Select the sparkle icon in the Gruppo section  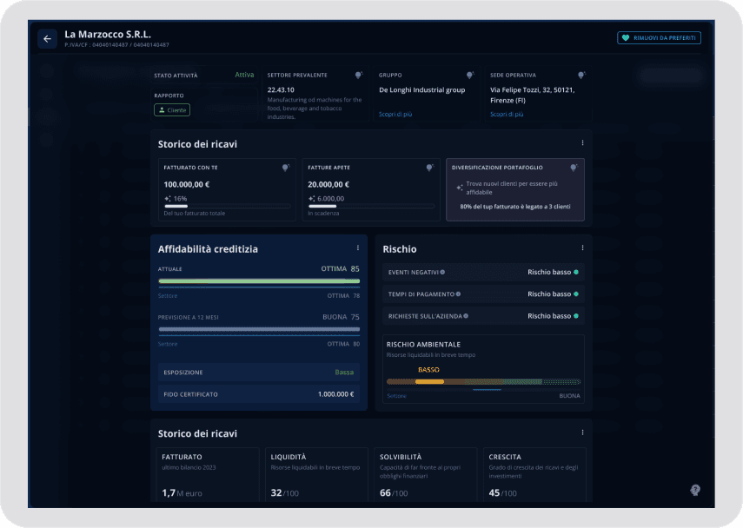[x=471, y=76]
